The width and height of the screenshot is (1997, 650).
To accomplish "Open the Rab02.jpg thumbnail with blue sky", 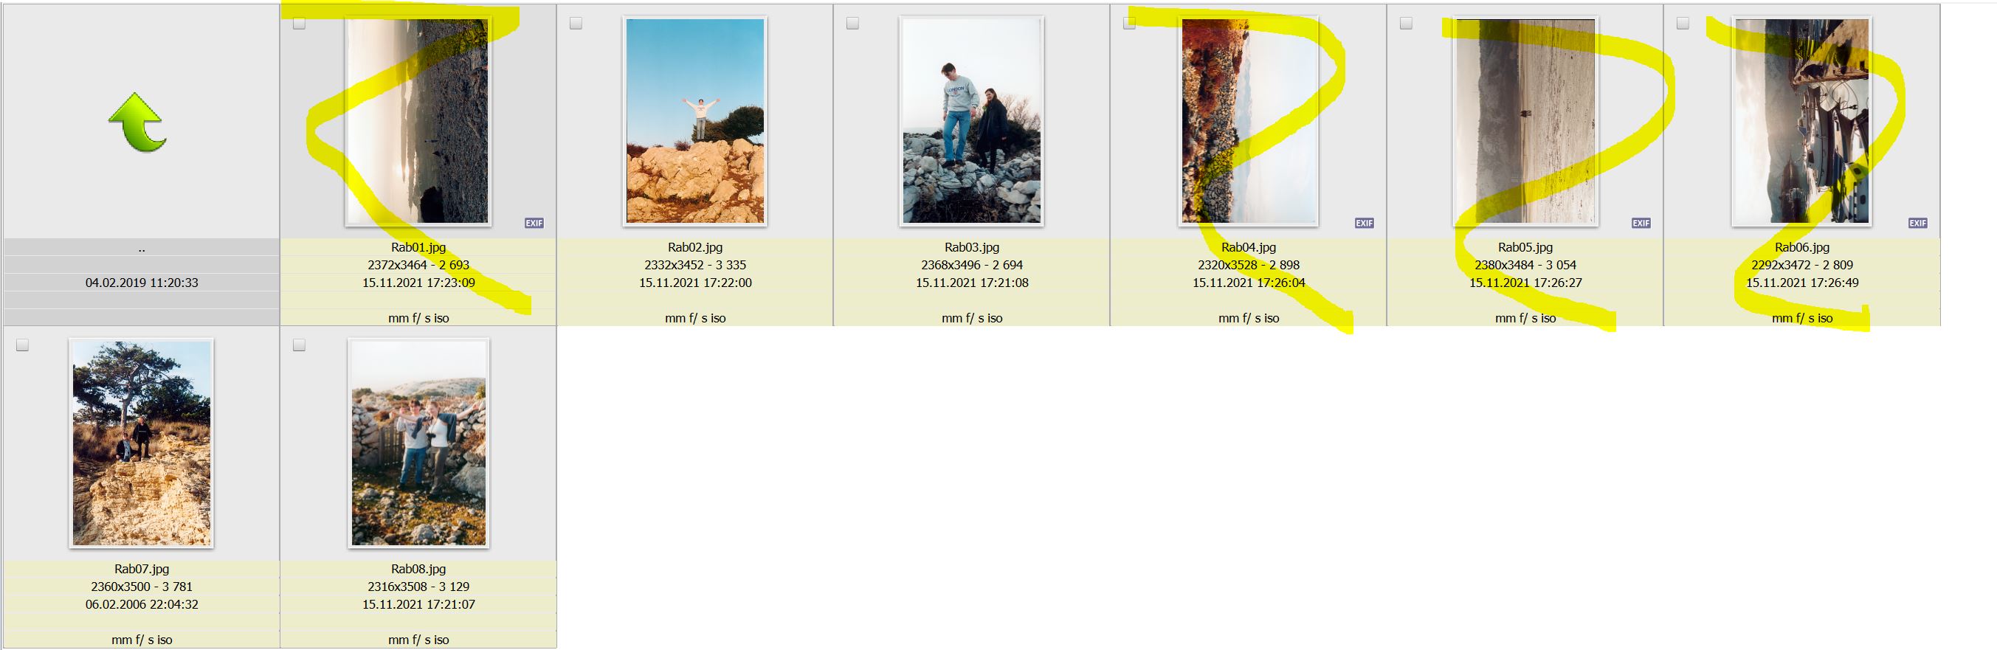I will click(694, 121).
